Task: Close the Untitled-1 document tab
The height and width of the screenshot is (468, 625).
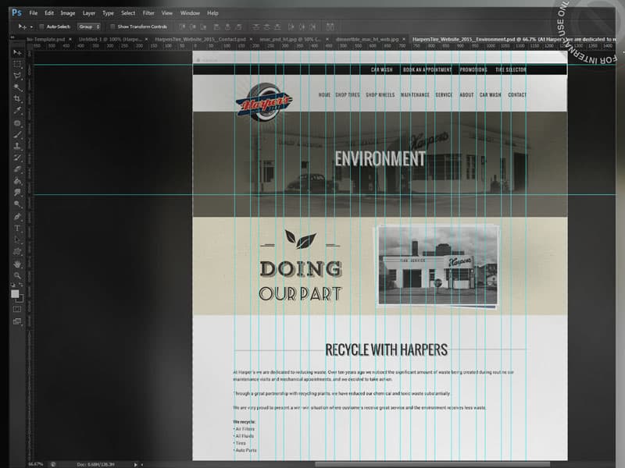Action: tap(146, 40)
